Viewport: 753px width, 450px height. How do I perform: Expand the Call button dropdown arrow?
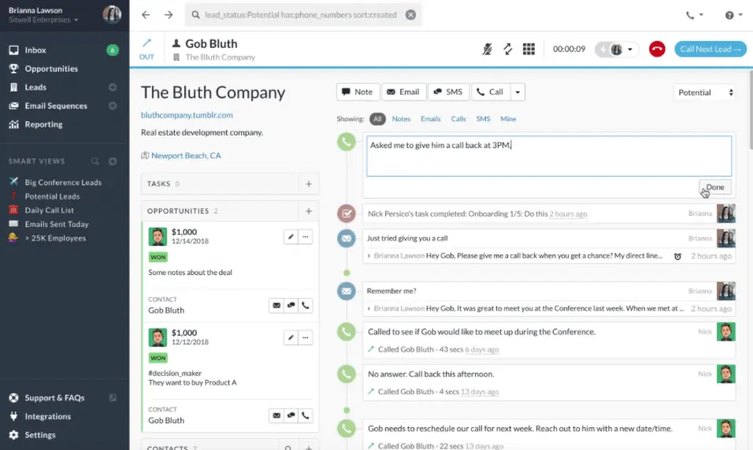pyautogui.click(x=517, y=91)
